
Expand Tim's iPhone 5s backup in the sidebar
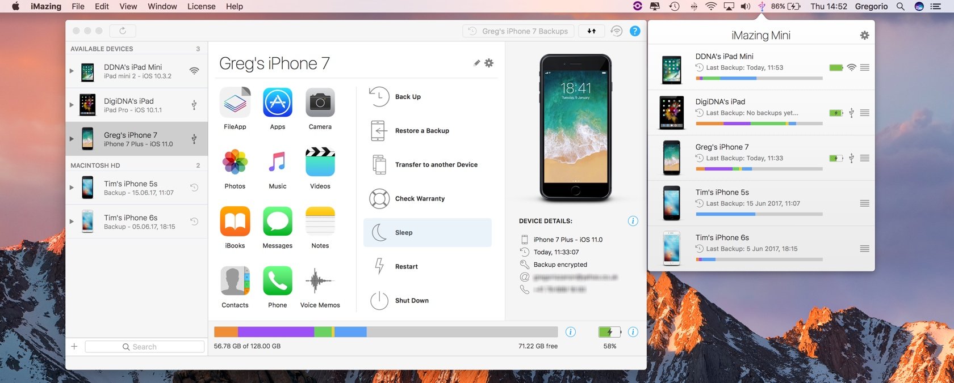click(72, 188)
